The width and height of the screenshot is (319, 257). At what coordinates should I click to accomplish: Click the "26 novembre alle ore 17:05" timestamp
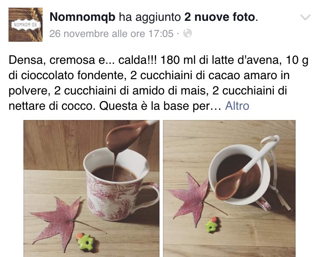coord(111,34)
